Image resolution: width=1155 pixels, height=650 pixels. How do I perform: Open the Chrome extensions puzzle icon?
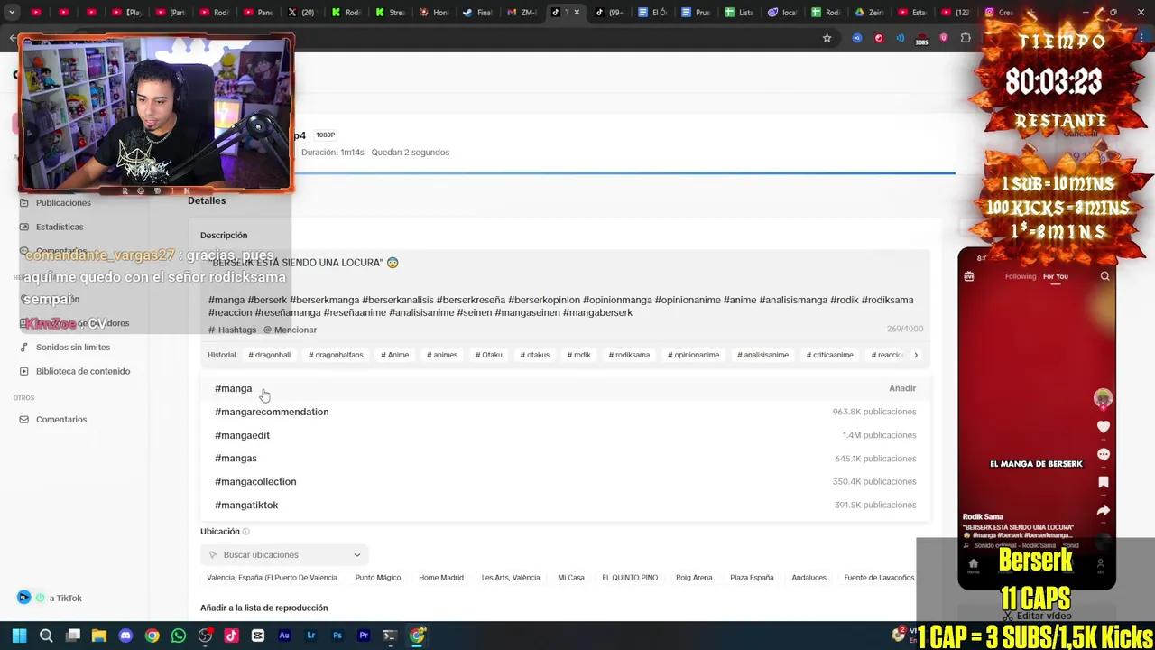tap(966, 38)
